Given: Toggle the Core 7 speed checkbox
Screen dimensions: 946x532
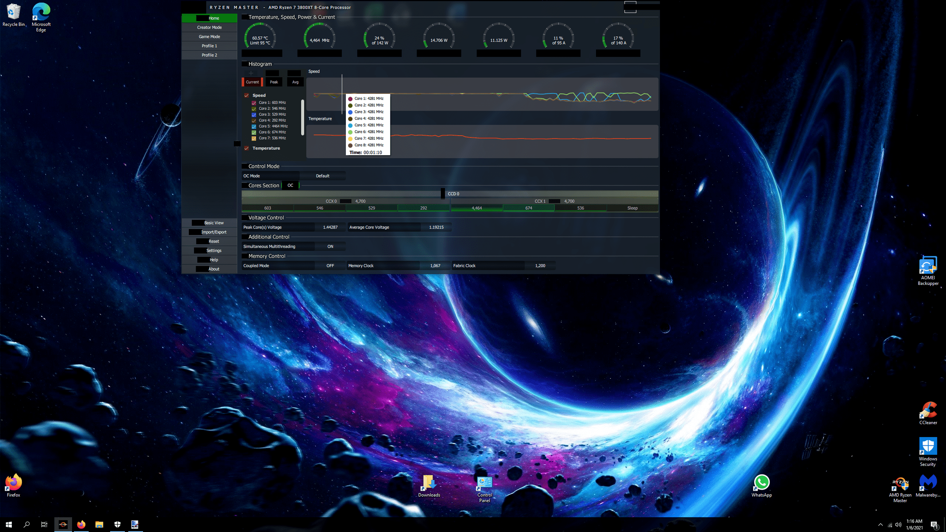Looking at the screenshot, I should tap(254, 138).
